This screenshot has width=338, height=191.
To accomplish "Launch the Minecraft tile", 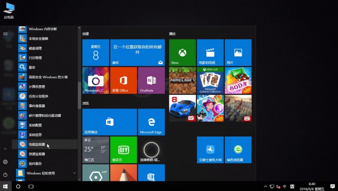I will (183, 80).
